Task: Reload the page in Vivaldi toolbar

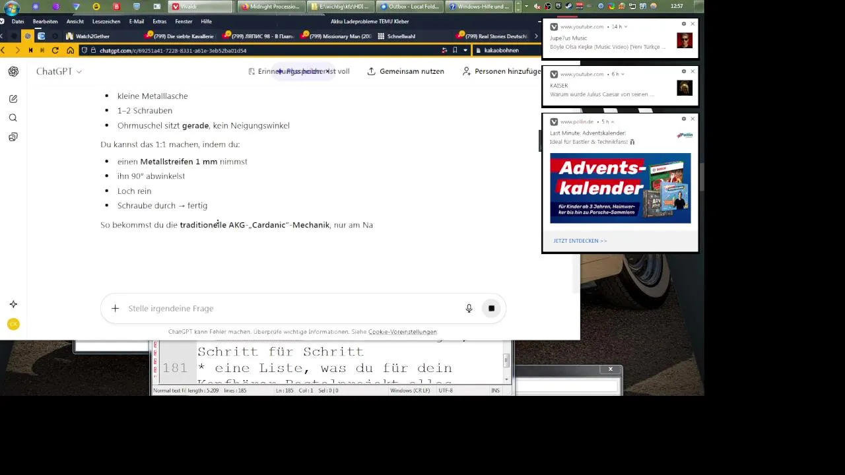Action: [x=55, y=50]
